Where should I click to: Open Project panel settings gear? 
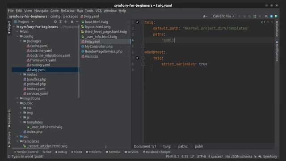click(72, 22)
